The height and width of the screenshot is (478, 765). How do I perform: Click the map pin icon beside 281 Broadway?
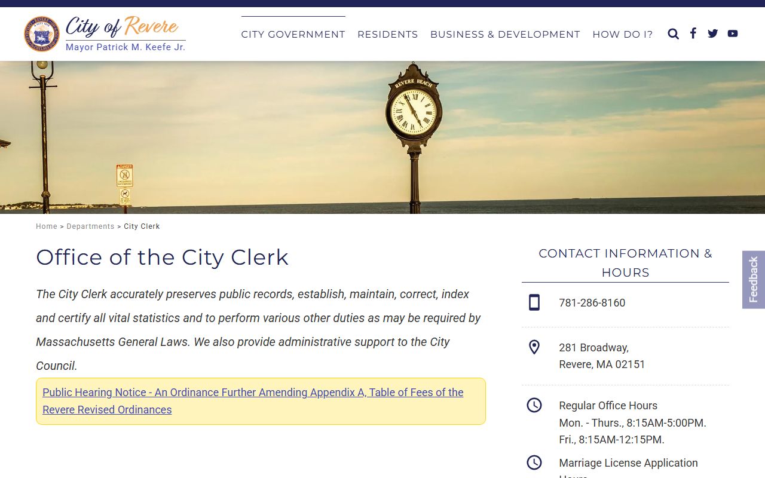tap(534, 347)
